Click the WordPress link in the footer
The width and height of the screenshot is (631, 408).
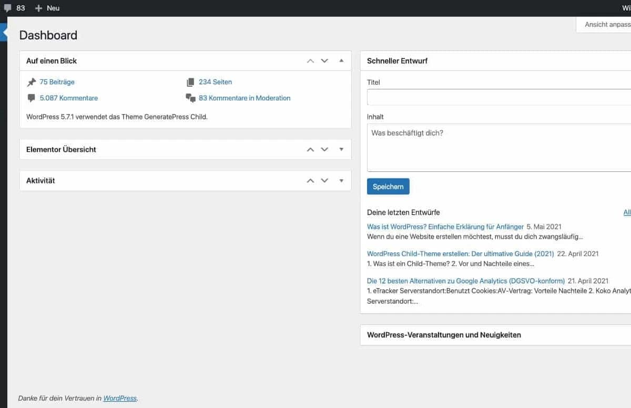point(120,399)
